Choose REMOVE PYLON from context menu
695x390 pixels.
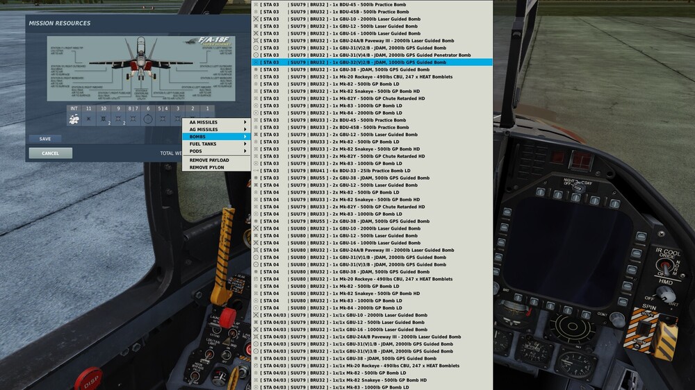click(216, 167)
